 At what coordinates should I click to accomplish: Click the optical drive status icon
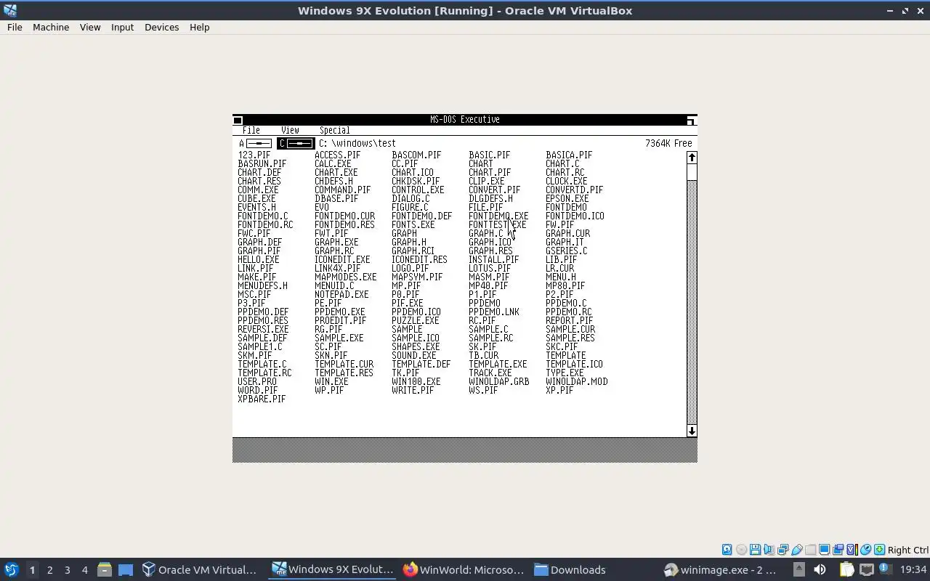point(741,550)
